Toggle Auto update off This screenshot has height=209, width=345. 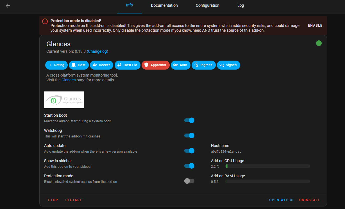click(x=189, y=151)
